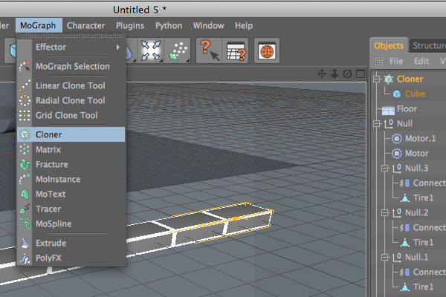Select Linear Clone Tool entry
Image resolution: width=446 pixels, height=297 pixels.
click(x=71, y=85)
